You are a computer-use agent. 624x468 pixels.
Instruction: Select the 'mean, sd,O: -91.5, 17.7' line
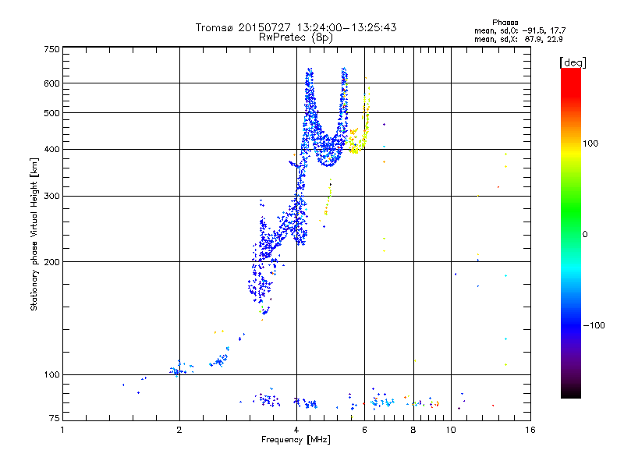click(519, 30)
